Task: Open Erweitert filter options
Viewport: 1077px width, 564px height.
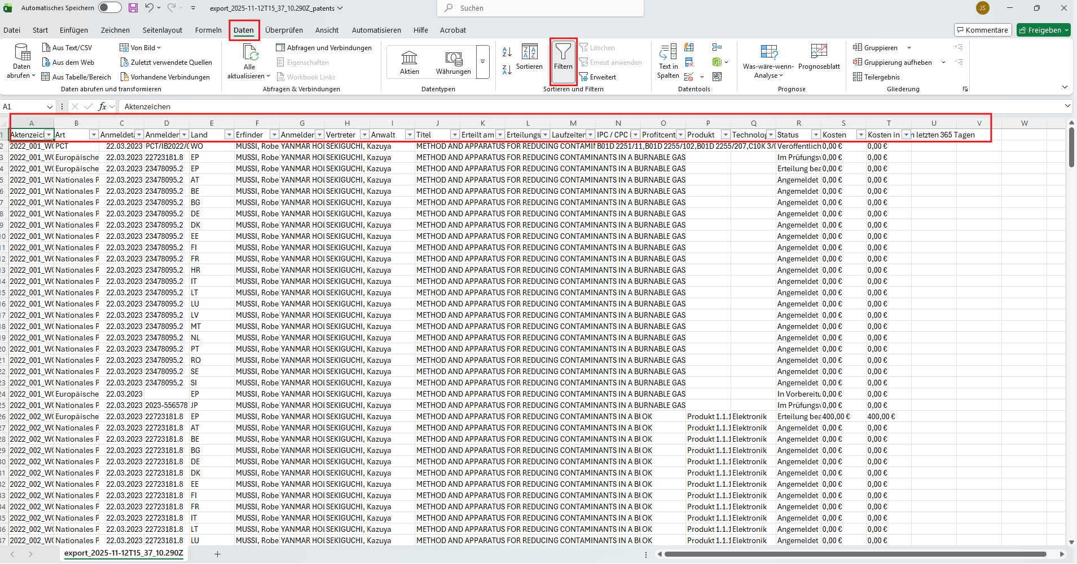Action: click(597, 77)
